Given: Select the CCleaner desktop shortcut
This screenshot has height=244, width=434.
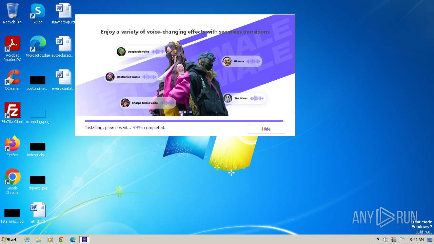Looking at the screenshot, I should (x=12, y=80).
